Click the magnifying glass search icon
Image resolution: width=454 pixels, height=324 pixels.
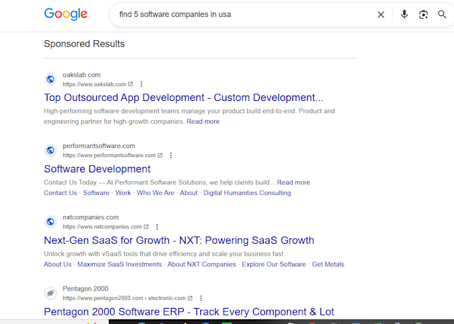442,14
